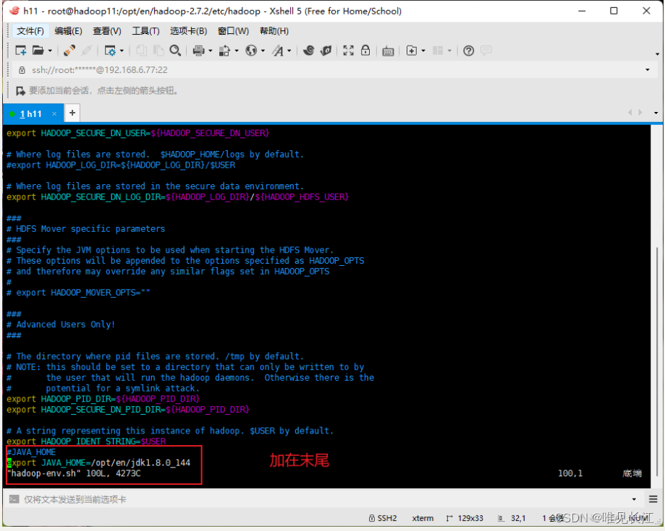665x531 pixels.
Task: Click the new tab group plus icon
Action: (x=412, y=51)
